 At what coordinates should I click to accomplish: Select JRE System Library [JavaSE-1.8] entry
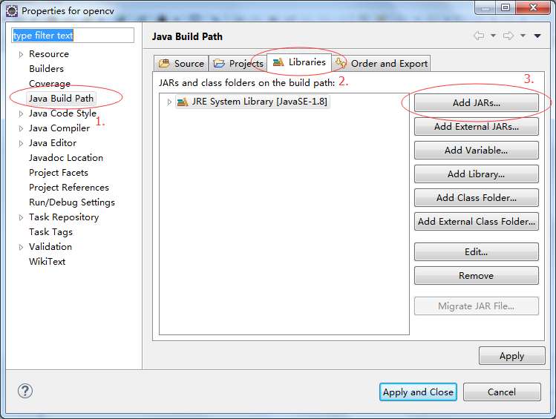252,102
